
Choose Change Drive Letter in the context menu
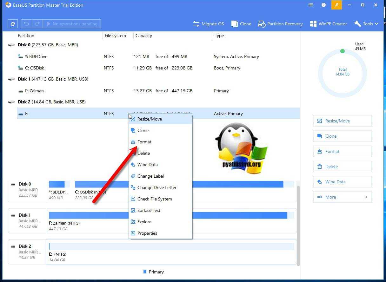(x=160, y=187)
